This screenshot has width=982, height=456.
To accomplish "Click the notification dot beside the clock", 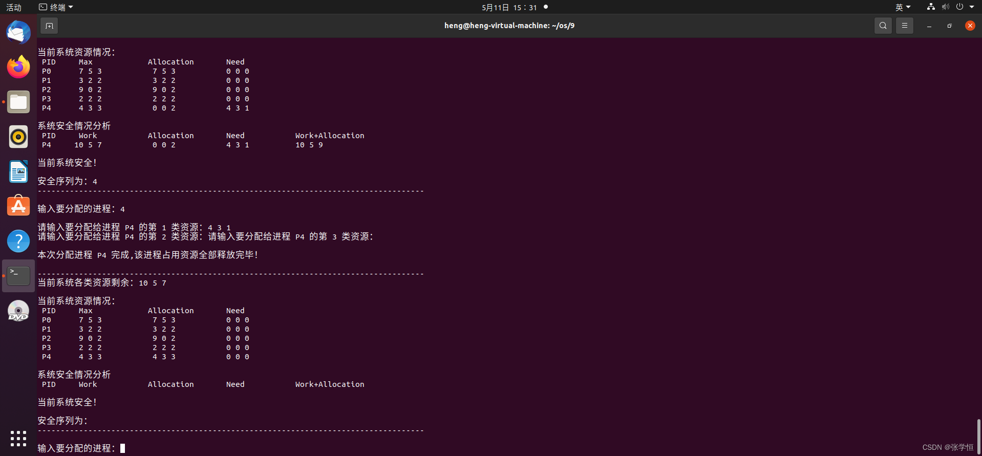I will pos(546,7).
